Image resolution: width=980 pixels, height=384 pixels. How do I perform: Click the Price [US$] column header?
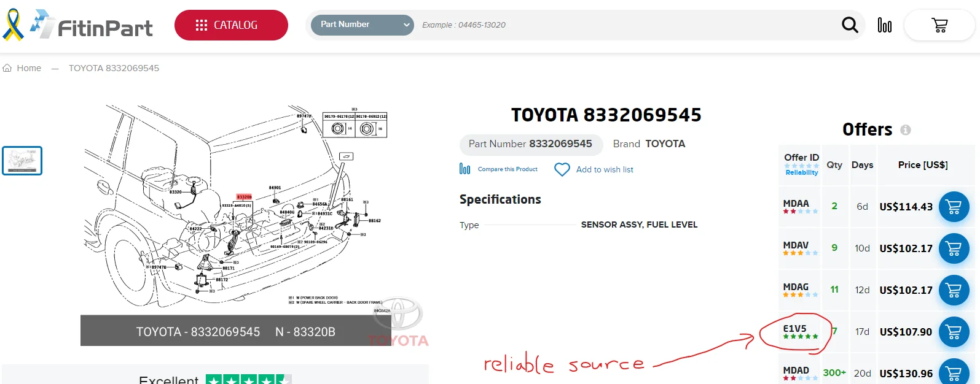pyautogui.click(x=923, y=165)
